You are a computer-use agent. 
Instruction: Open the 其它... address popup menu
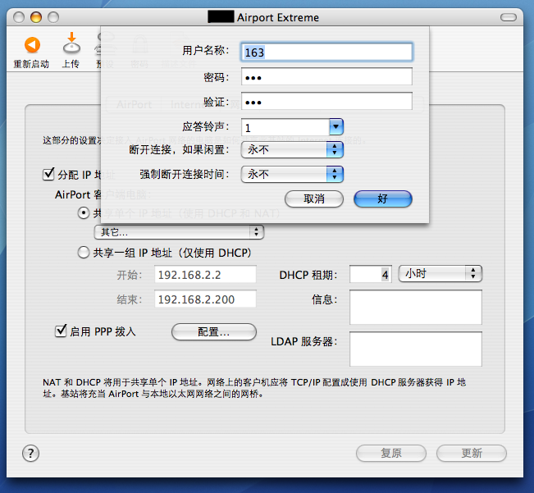point(179,232)
